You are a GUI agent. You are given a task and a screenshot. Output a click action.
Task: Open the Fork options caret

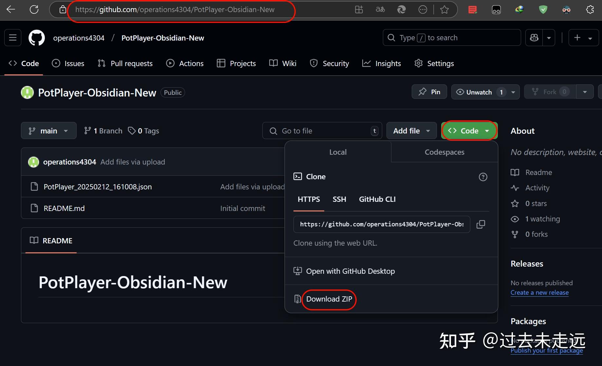pos(585,92)
